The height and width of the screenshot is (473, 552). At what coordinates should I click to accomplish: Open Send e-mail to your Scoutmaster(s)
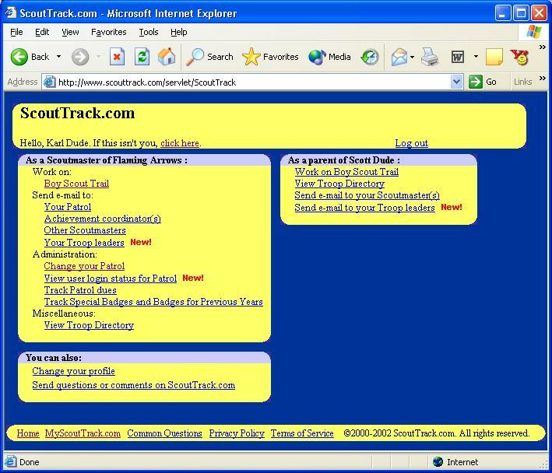pos(367,195)
